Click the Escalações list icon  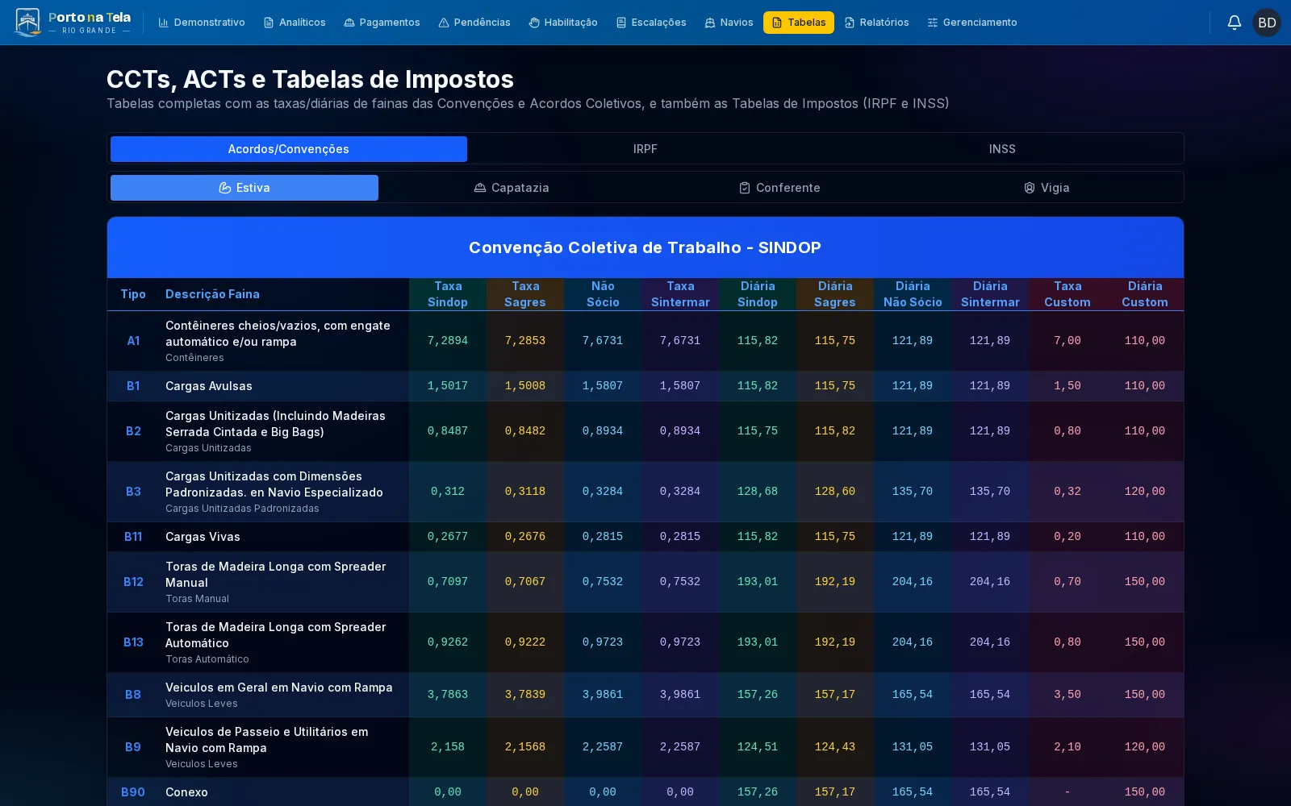click(x=621, y=23)
